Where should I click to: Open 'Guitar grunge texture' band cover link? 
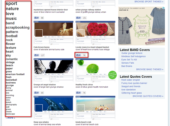point(132,53)
